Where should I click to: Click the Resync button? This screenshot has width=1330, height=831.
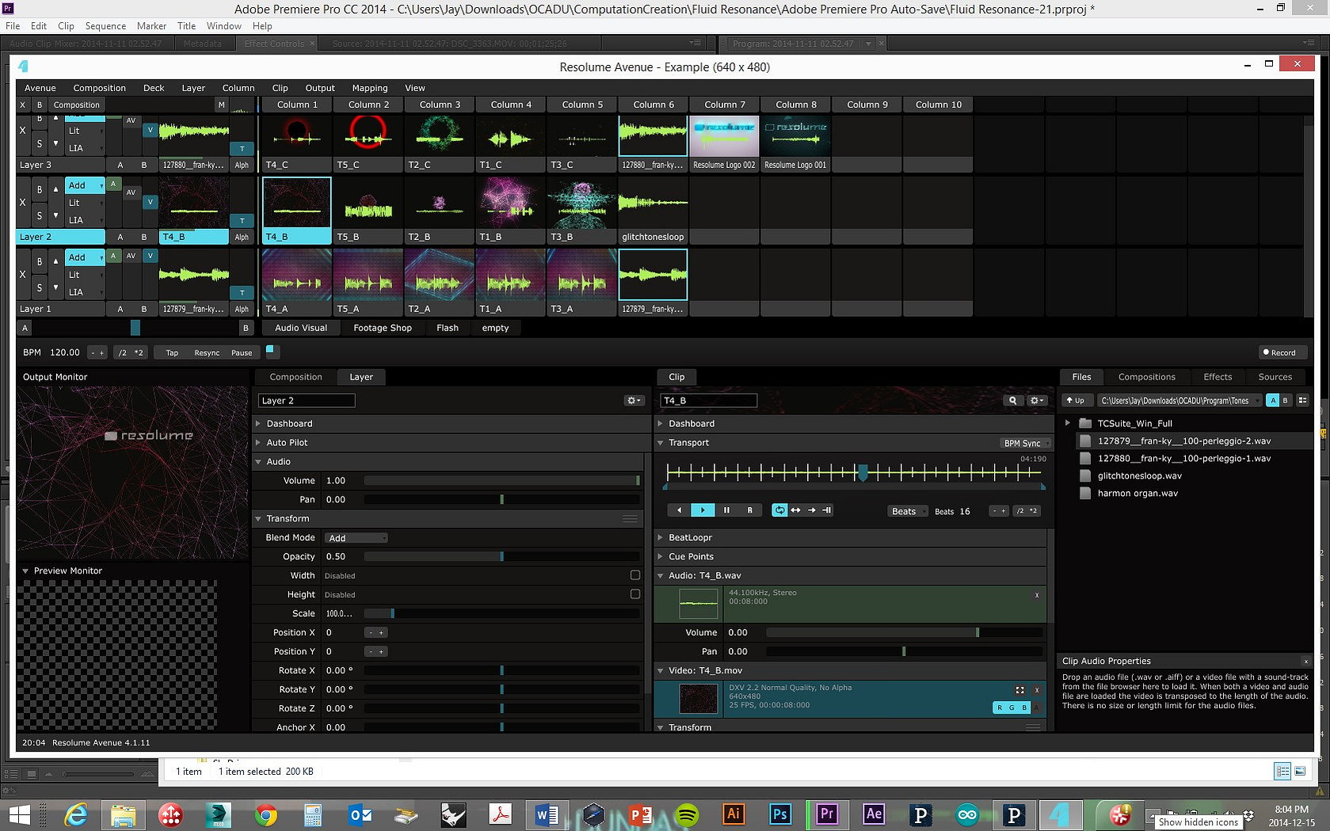click(x=207, y=353)
